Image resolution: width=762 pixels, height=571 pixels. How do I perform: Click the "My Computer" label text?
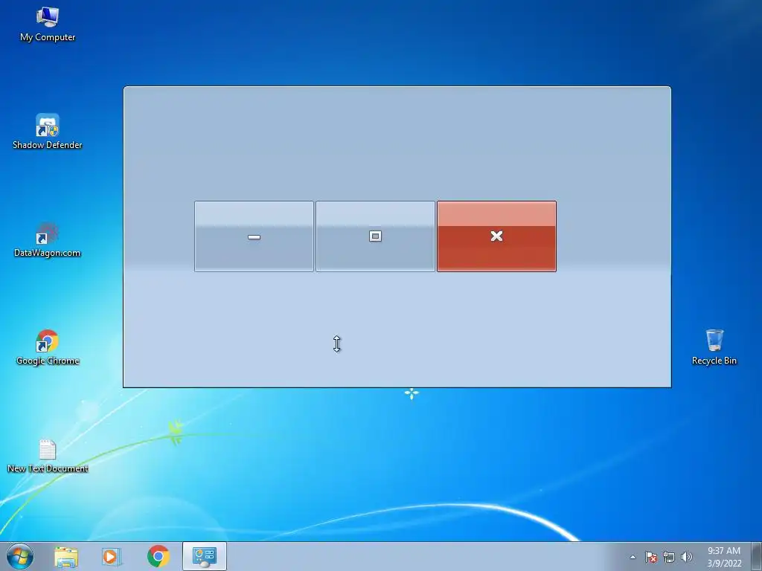[48, 37]
